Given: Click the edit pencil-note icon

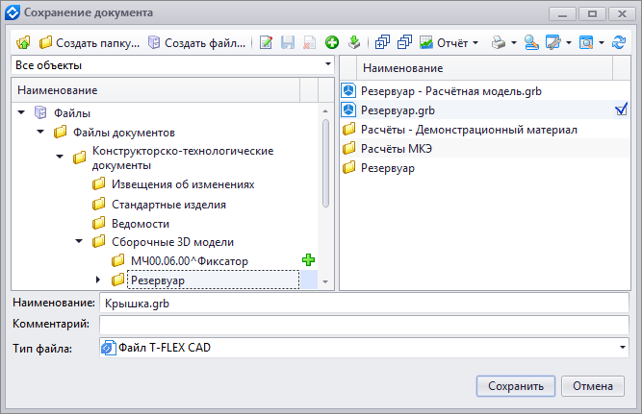Looking at the screenshot, I should click(x=266, y=42).
